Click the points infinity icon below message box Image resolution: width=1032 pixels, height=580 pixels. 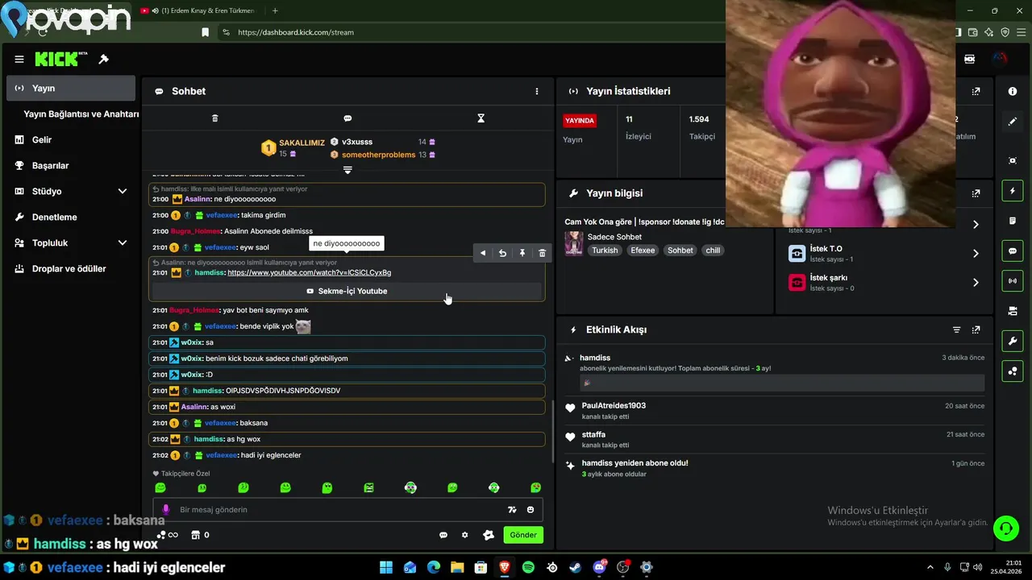(168, 535)
